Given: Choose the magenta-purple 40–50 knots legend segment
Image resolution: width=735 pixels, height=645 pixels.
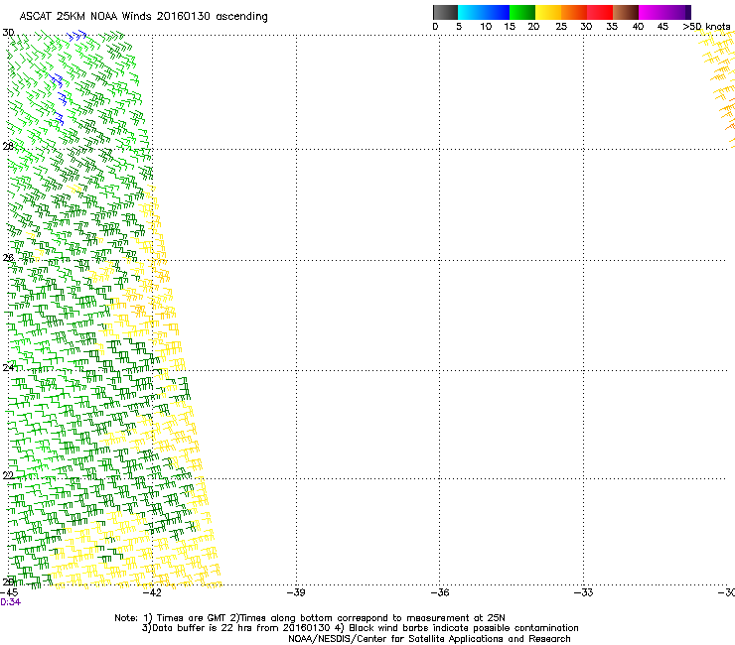Looking at the screenshot, I should [x=664, y=12].
